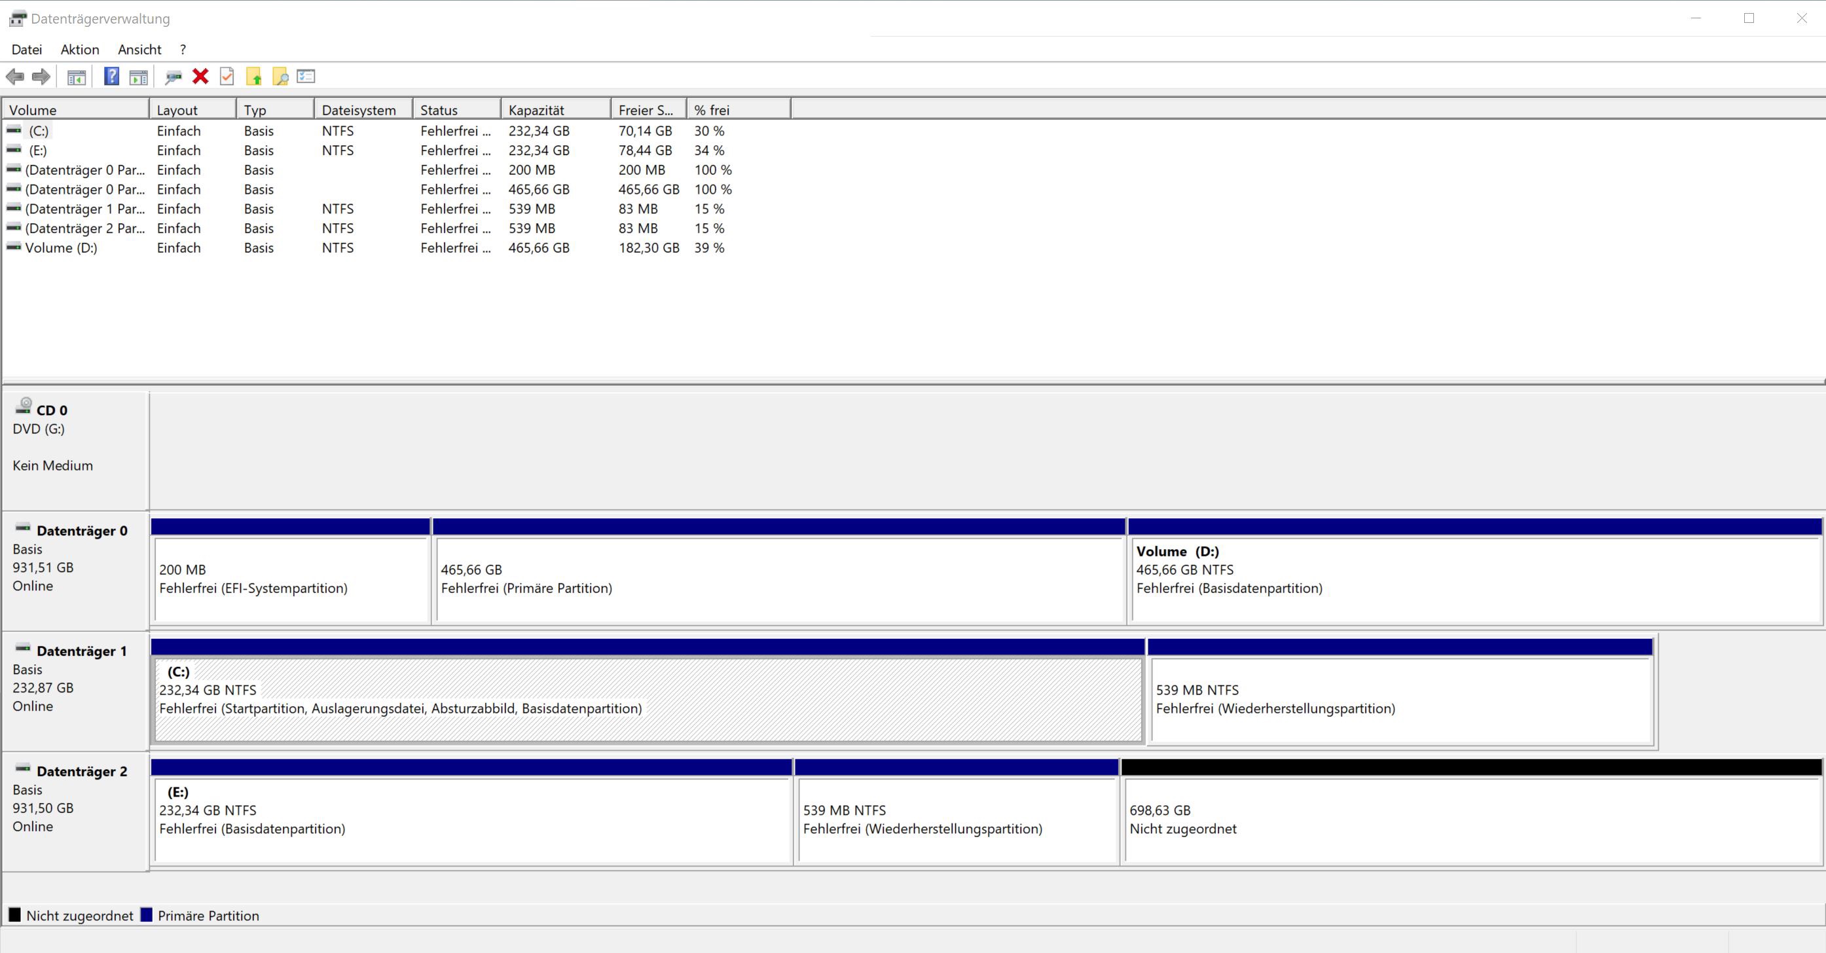Open the Aktion menu
Viewport: 1826px width, 953px height.
pos(80,50)
